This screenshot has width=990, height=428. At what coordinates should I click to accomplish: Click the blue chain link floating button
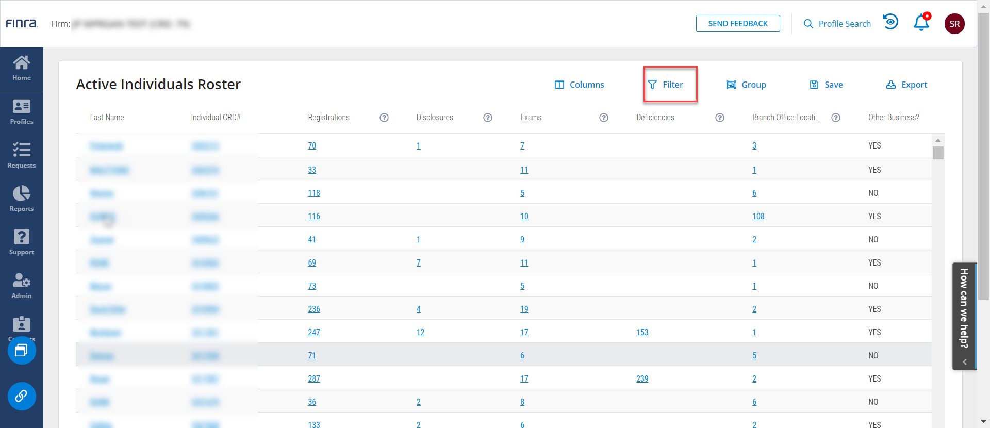(x=22, y=396)
